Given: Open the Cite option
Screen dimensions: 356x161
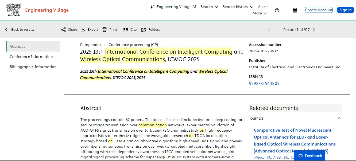Looking at the screenshot, I should coord(130,30).
